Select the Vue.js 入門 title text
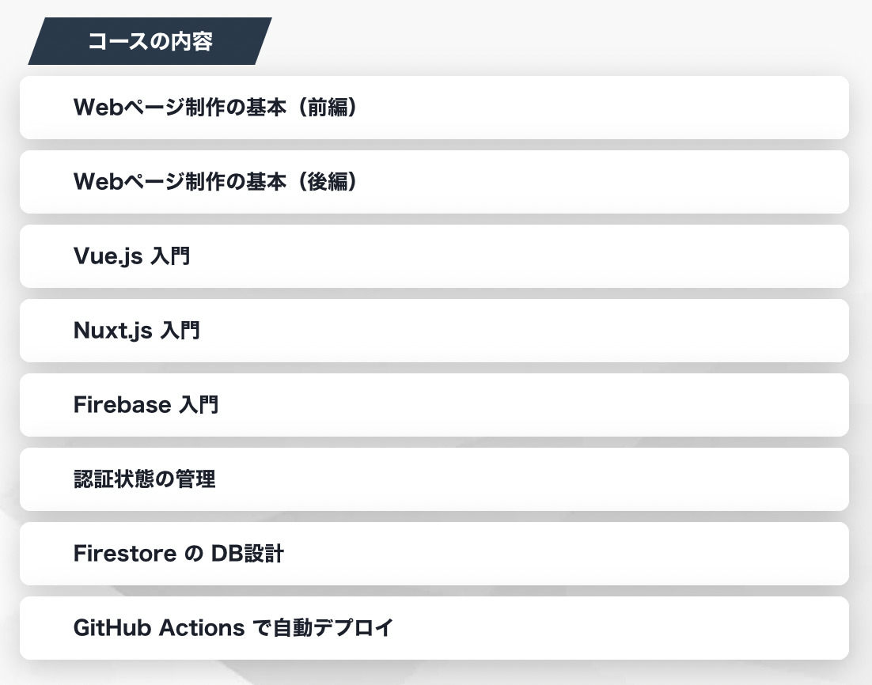 [132, 256]
